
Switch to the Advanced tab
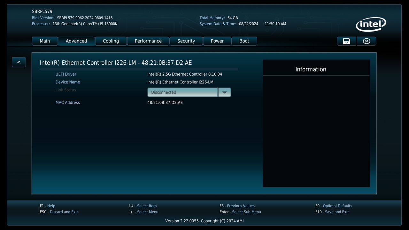tap(76, 41)
